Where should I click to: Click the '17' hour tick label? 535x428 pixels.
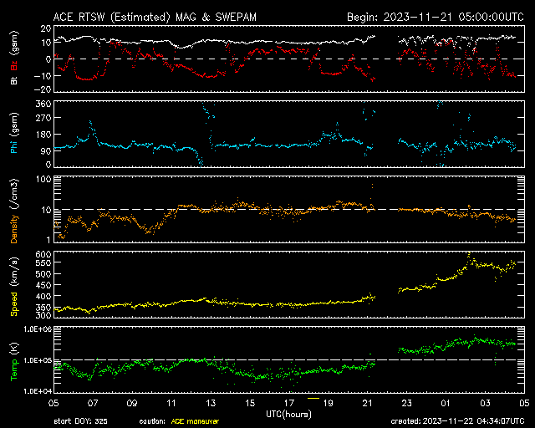coord(289,403)
